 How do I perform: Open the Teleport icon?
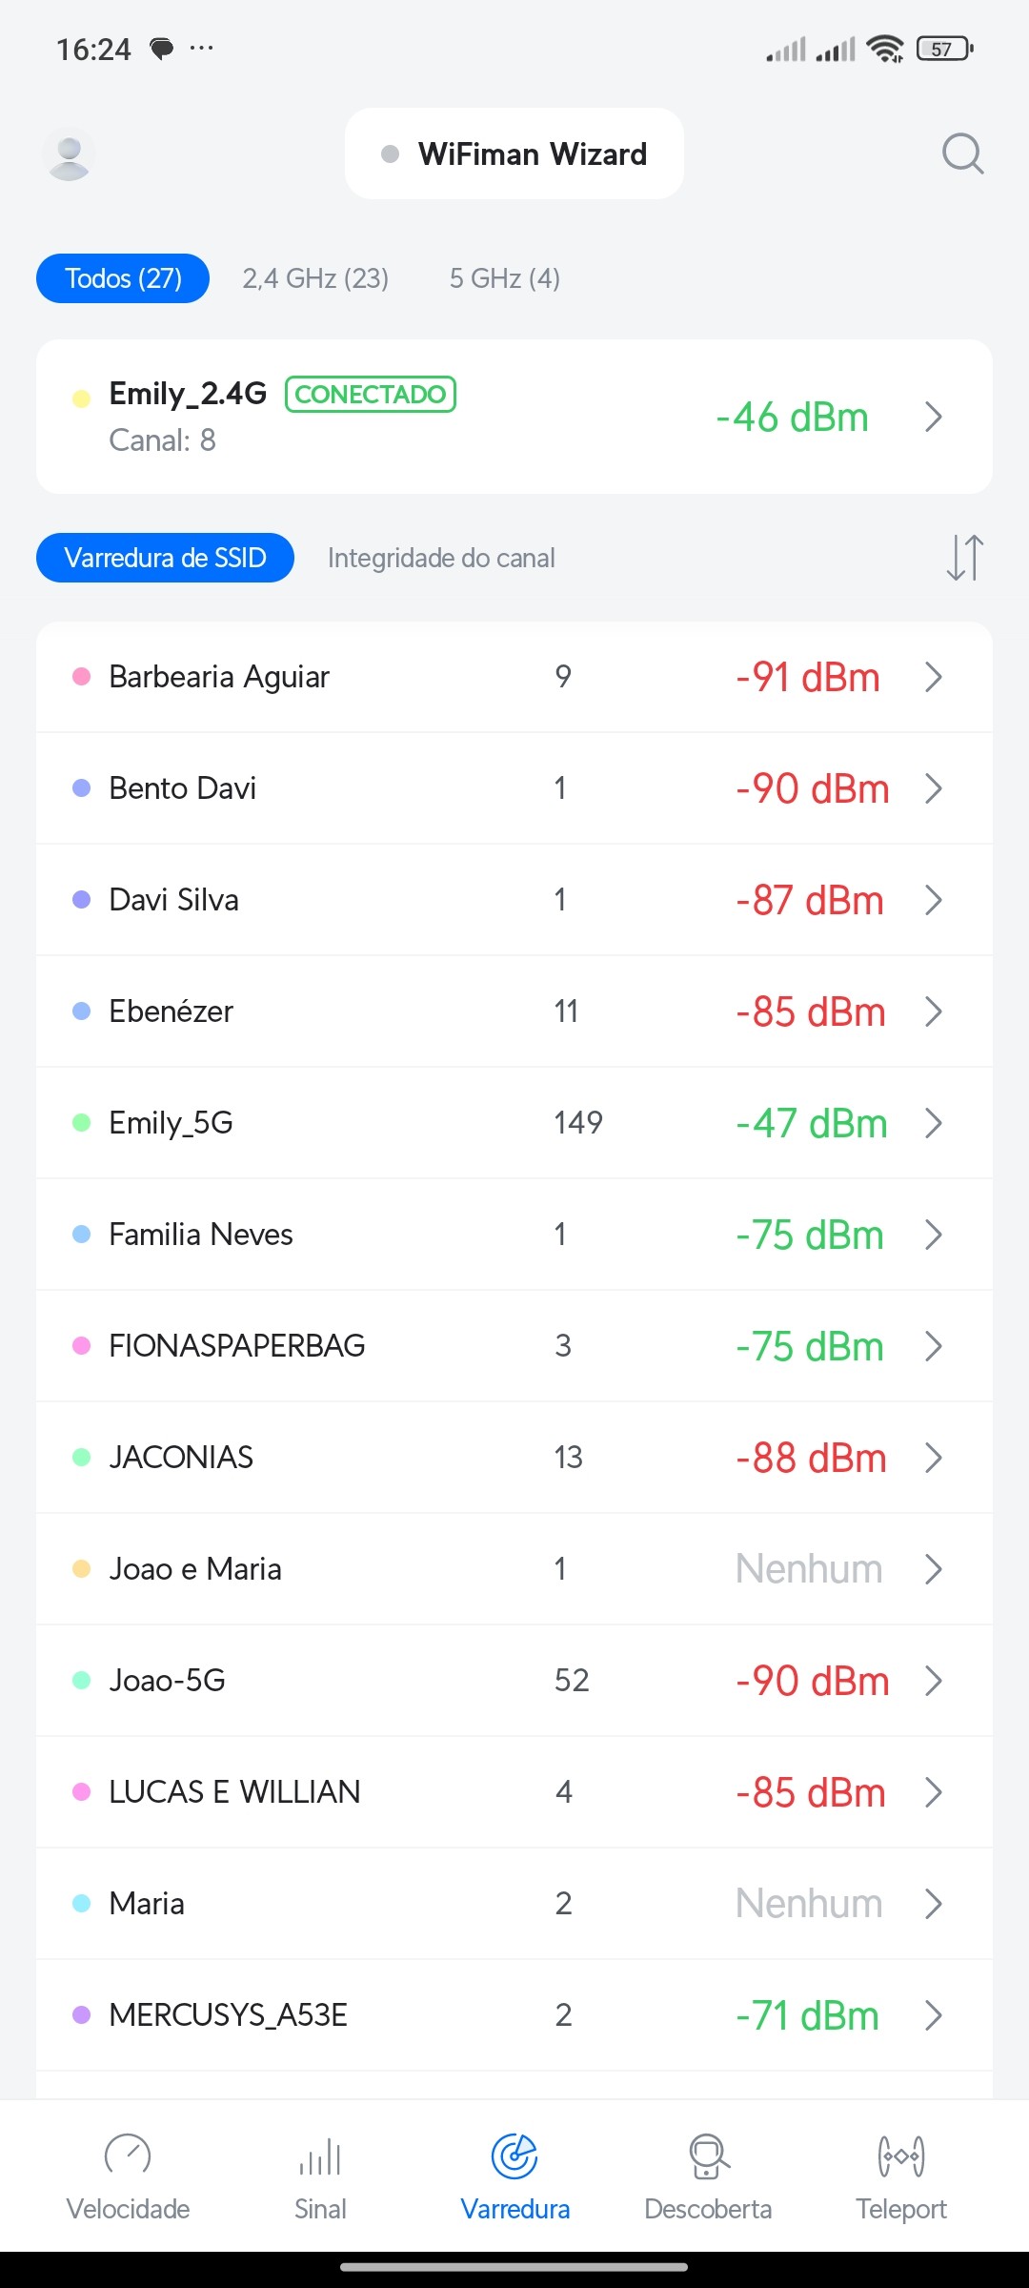900,2156
